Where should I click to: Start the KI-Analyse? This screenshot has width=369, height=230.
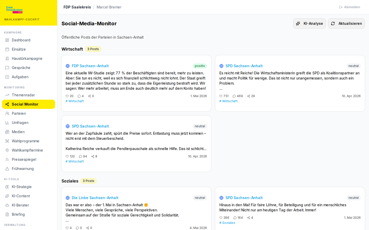point(310,24)
